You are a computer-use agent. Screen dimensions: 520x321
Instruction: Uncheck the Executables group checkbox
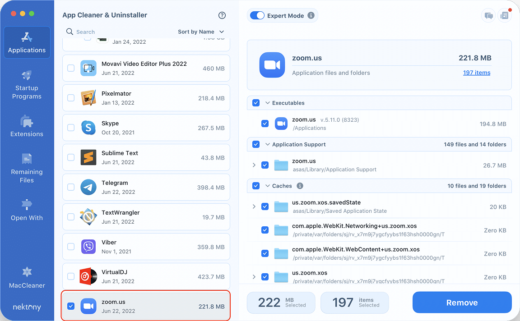256,103
